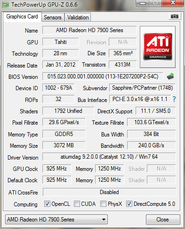Open bus interface help question mark

[x=174, y=99]
